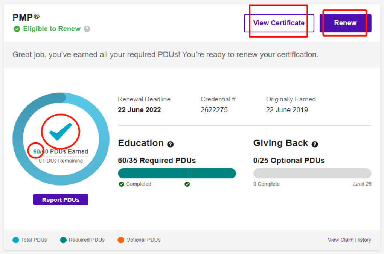Click the credential number 2622275
The image size is (384, 254).
pyautogui.click(x=214, y=110)
